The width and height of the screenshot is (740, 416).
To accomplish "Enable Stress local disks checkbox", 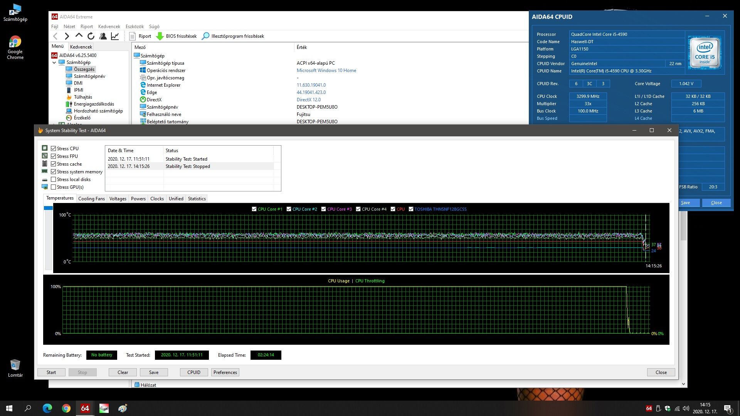I will click(54, 179).
